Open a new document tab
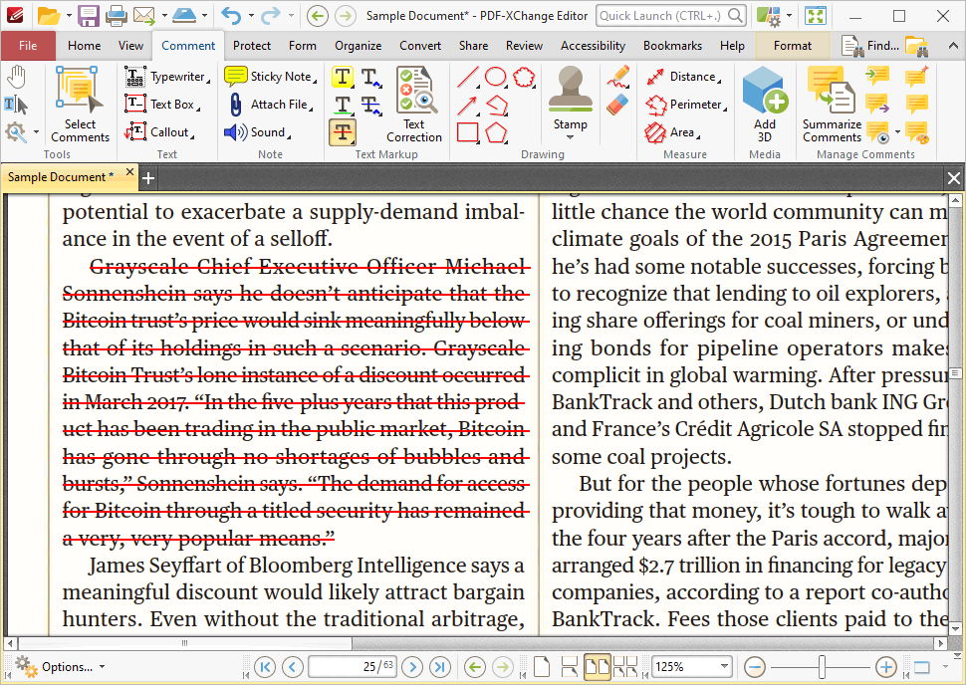Viewport: 966px width, 685px height. click(147, 178)
